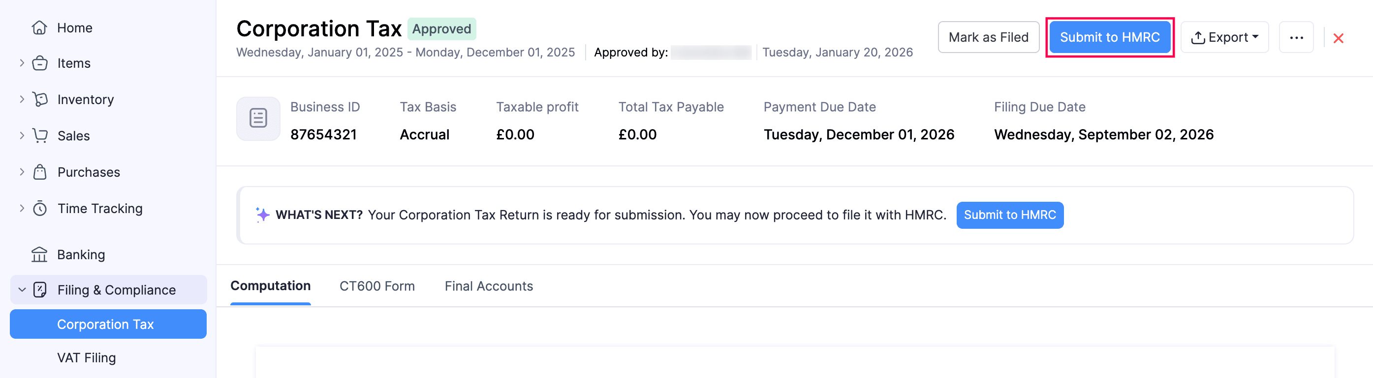Close the Corporation Tax view with the red X

coord(1339,38)
